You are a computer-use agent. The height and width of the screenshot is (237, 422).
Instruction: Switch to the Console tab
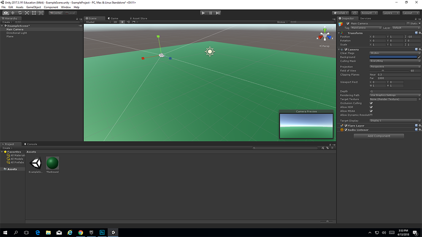[x=30, y=144]
